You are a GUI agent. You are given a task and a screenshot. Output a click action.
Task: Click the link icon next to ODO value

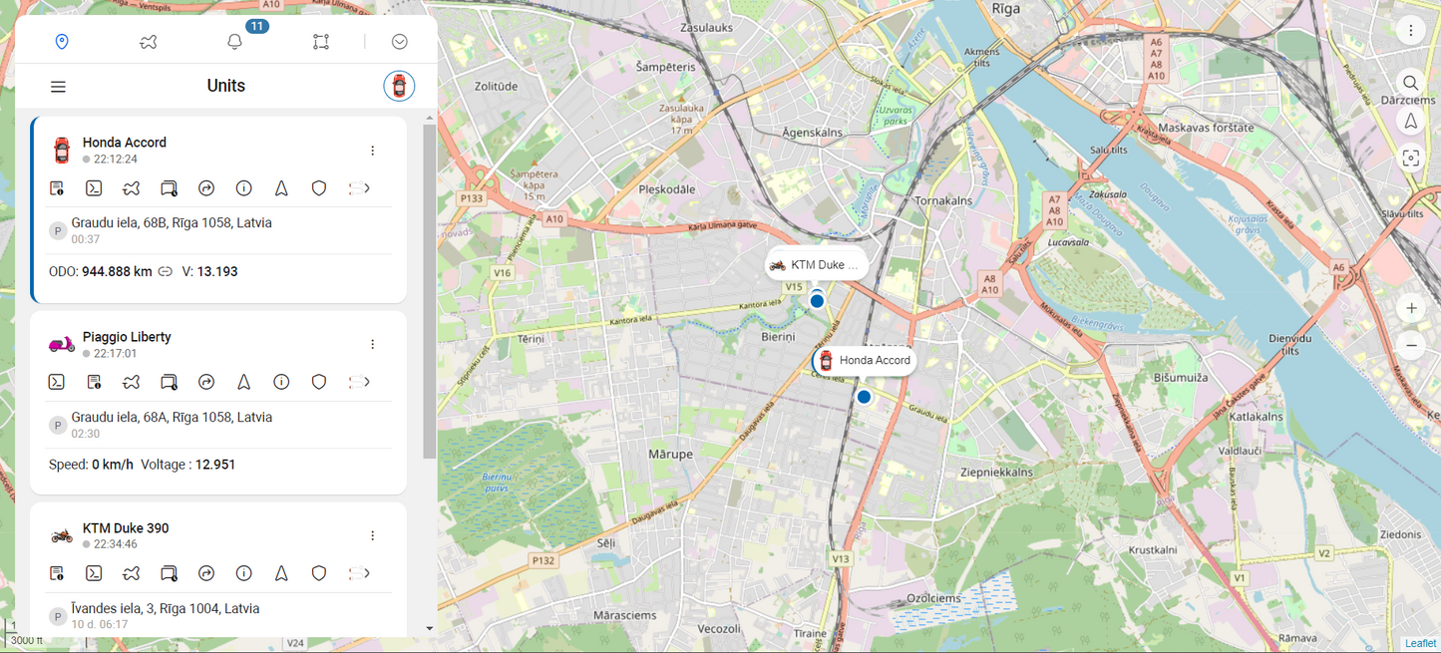point(166,271)
